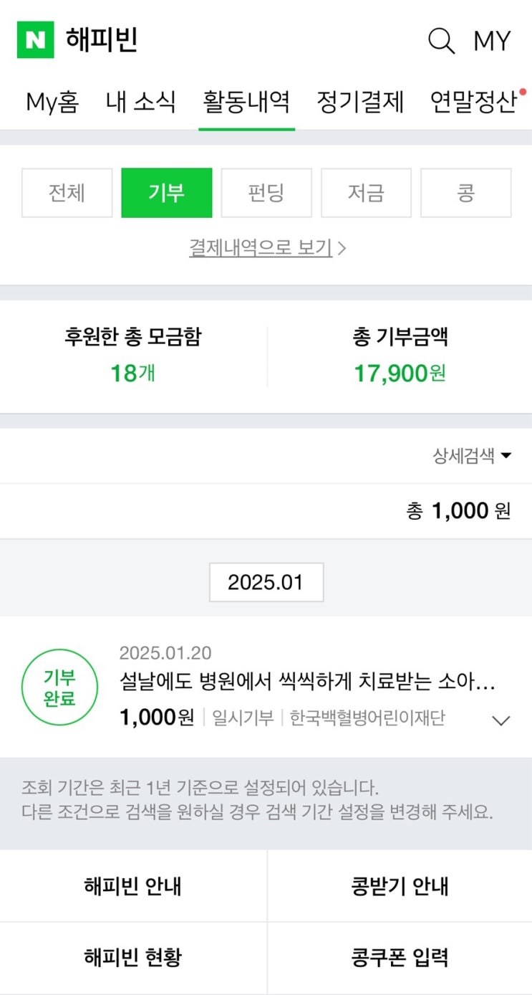Open the 설날에도 병원에서 donation title
This screenshot has height=995, width=532.
coord(308,682)
